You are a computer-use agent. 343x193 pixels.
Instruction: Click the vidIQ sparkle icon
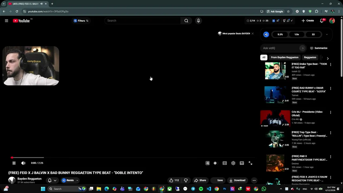(x=292, y=21)
